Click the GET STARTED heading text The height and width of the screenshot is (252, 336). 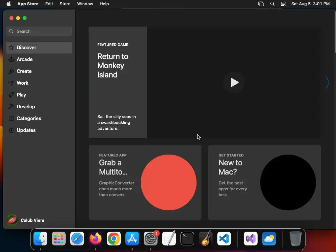(231, 155)
